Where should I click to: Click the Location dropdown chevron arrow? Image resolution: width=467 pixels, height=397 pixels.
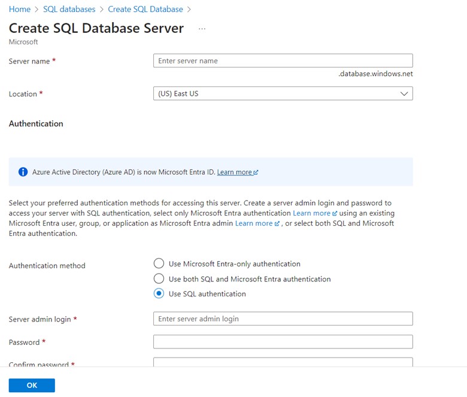pyautogui.click(x=404, y=94)
